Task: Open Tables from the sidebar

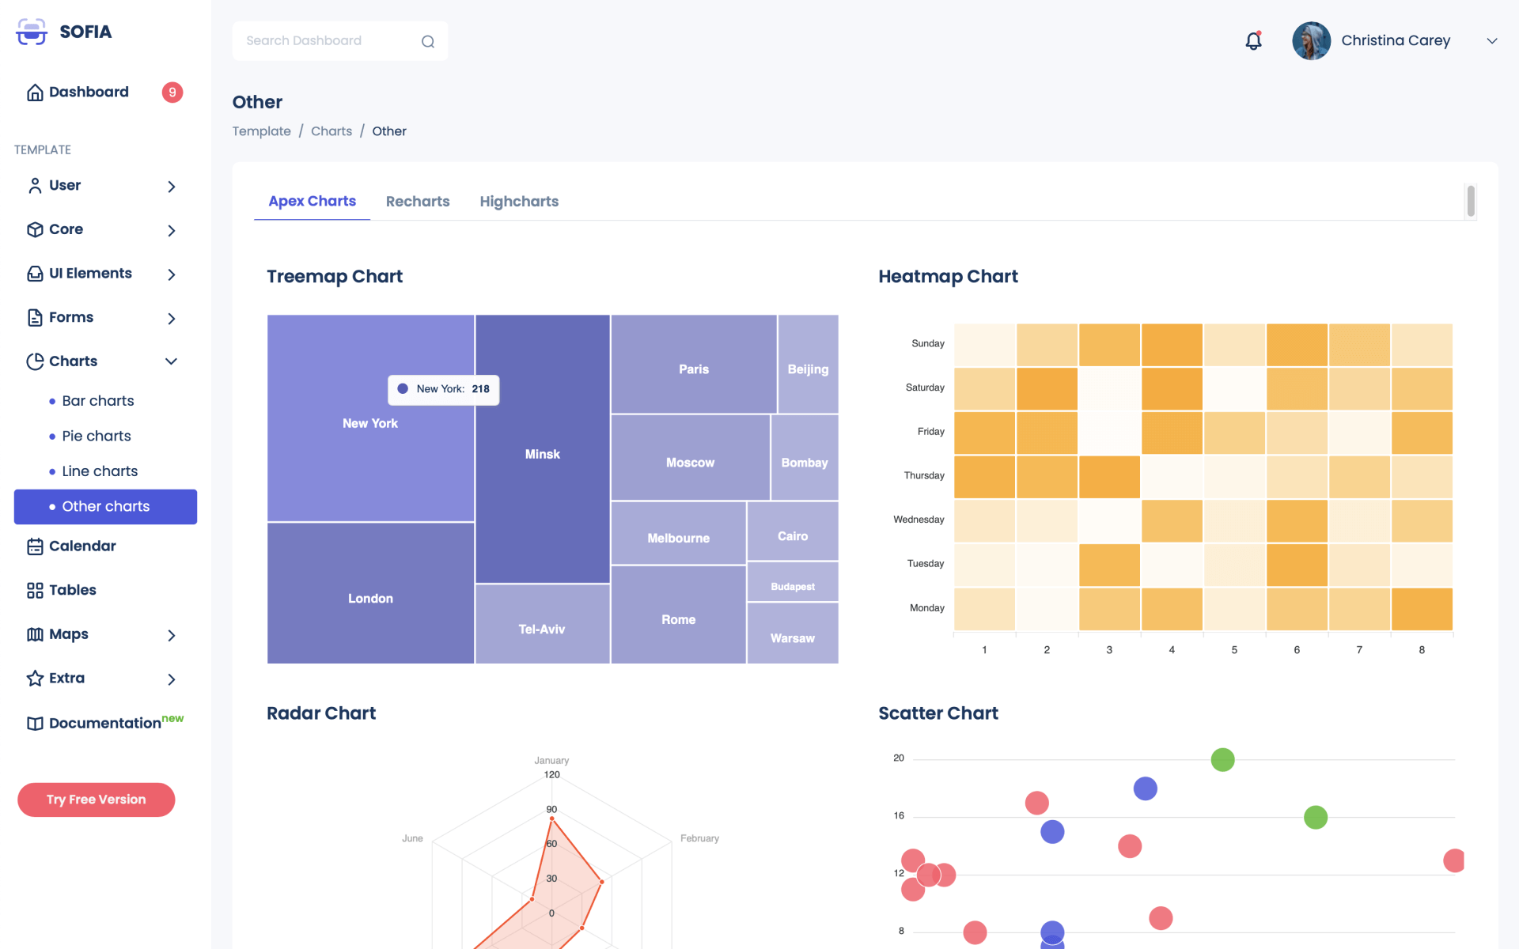Action: click(x=72, y=590)
